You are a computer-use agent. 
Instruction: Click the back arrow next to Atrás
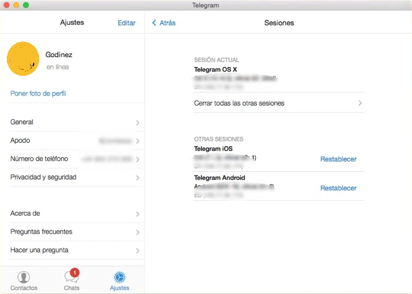[154, 23]
